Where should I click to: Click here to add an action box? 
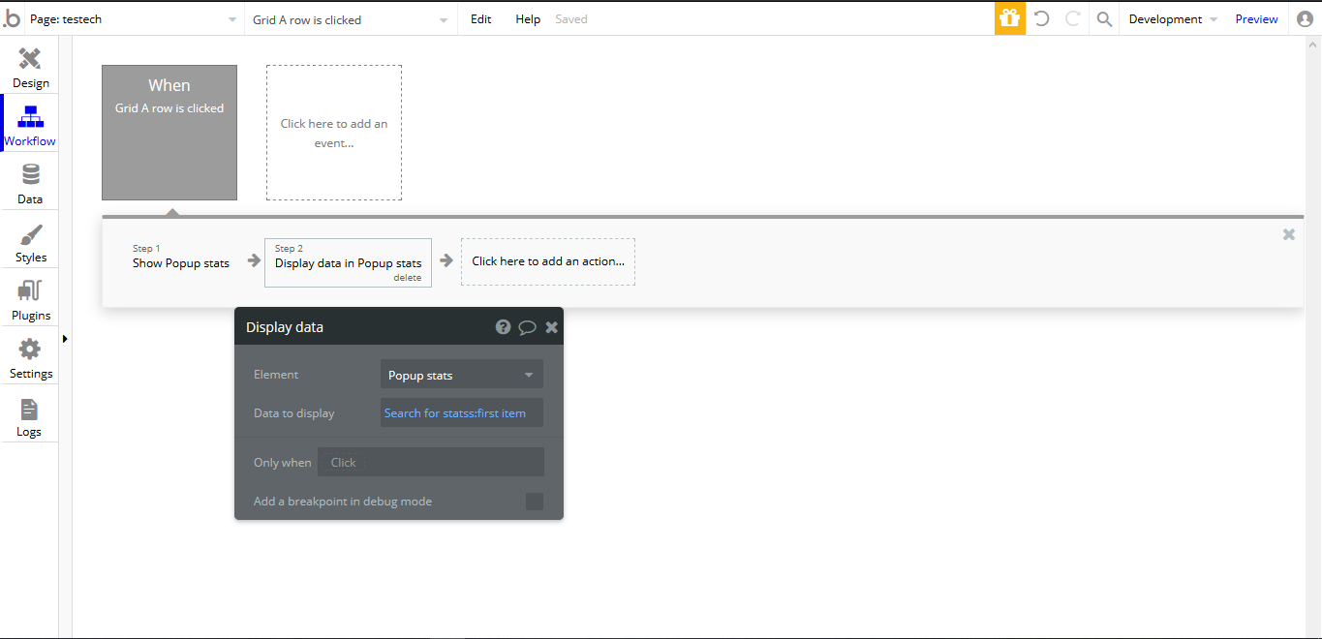(548, 261)
